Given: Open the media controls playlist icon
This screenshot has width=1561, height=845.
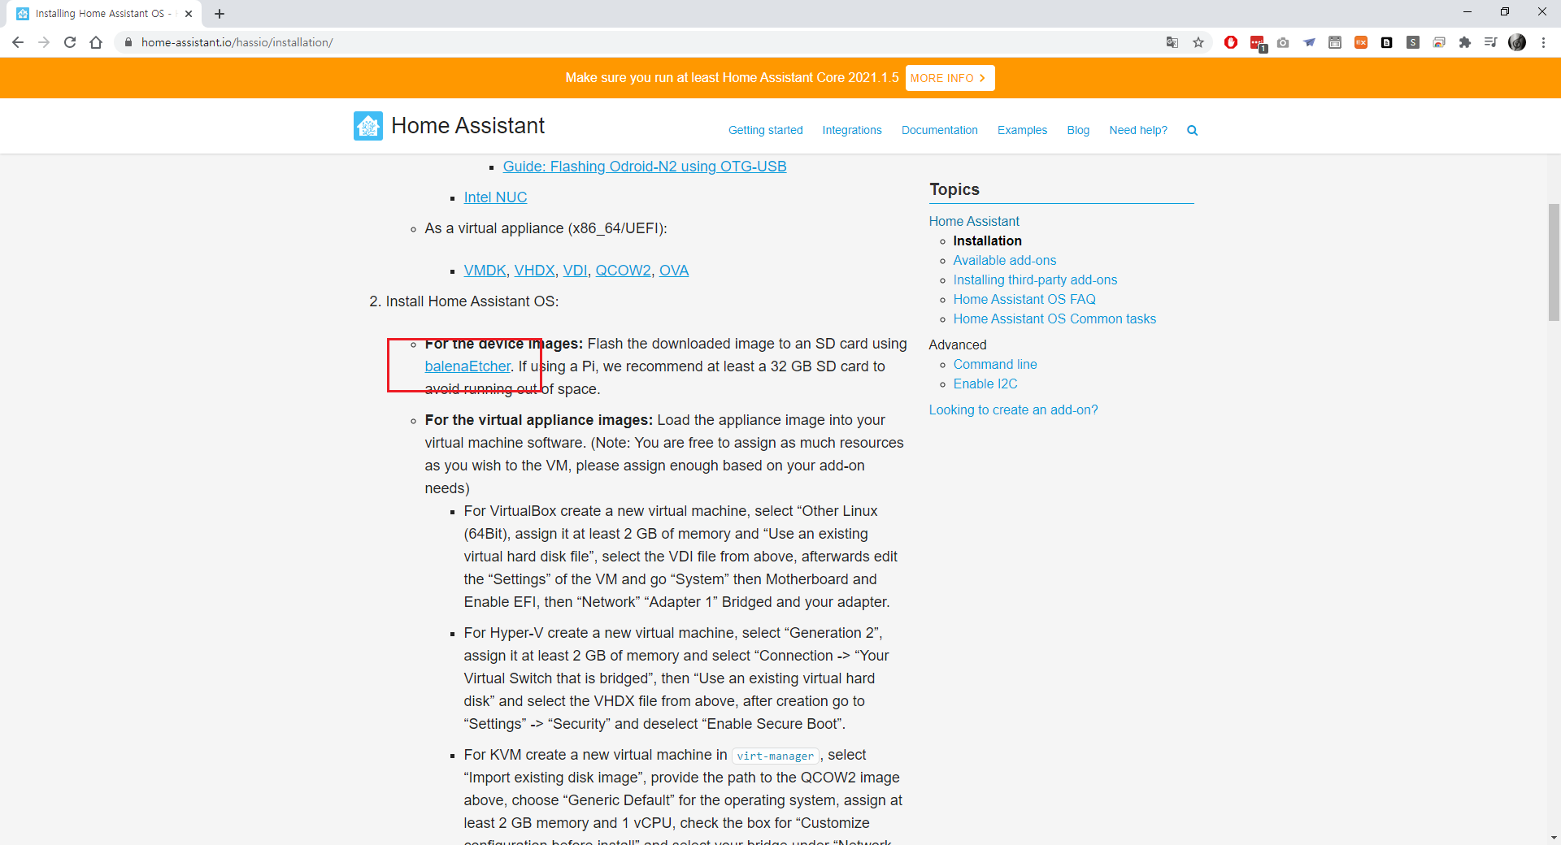Looking at the screenshot, I should pos(1491,42).
